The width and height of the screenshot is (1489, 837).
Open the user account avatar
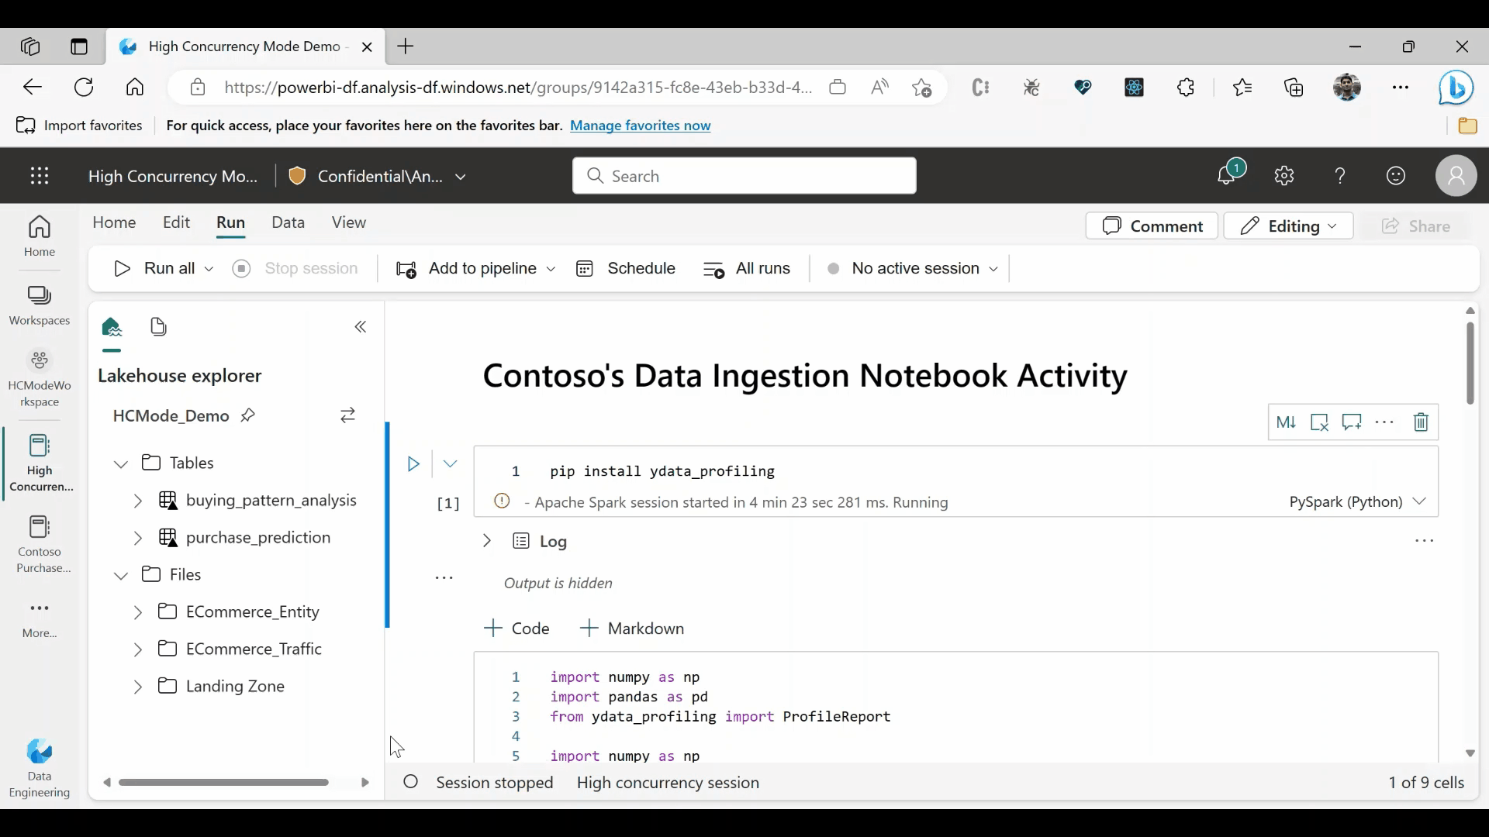click(1456, 176)
